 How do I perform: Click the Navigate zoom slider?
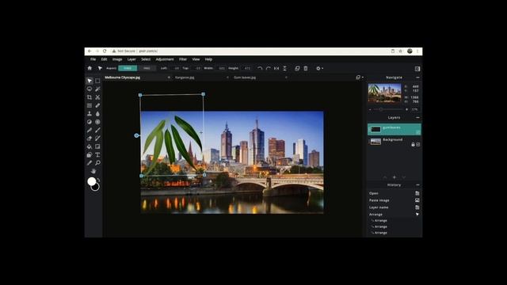(388, 109)
